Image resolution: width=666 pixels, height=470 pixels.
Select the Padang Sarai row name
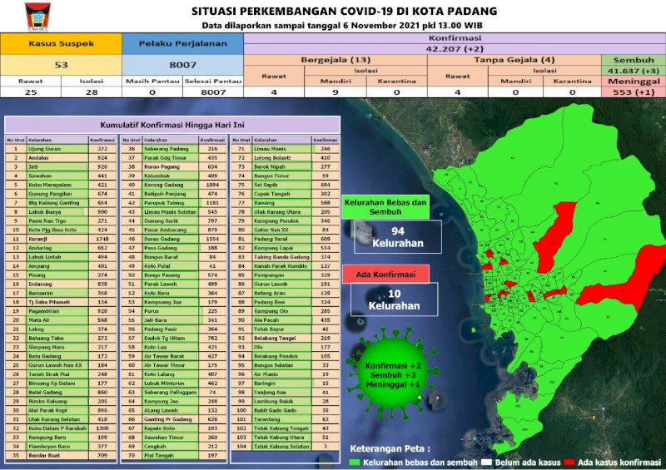point(281,239)
